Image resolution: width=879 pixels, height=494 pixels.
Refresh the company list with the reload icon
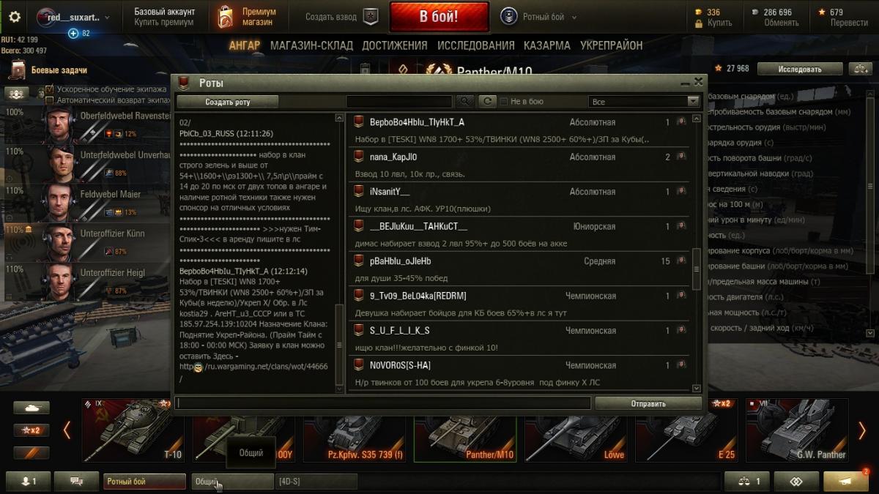coord(488,102)
